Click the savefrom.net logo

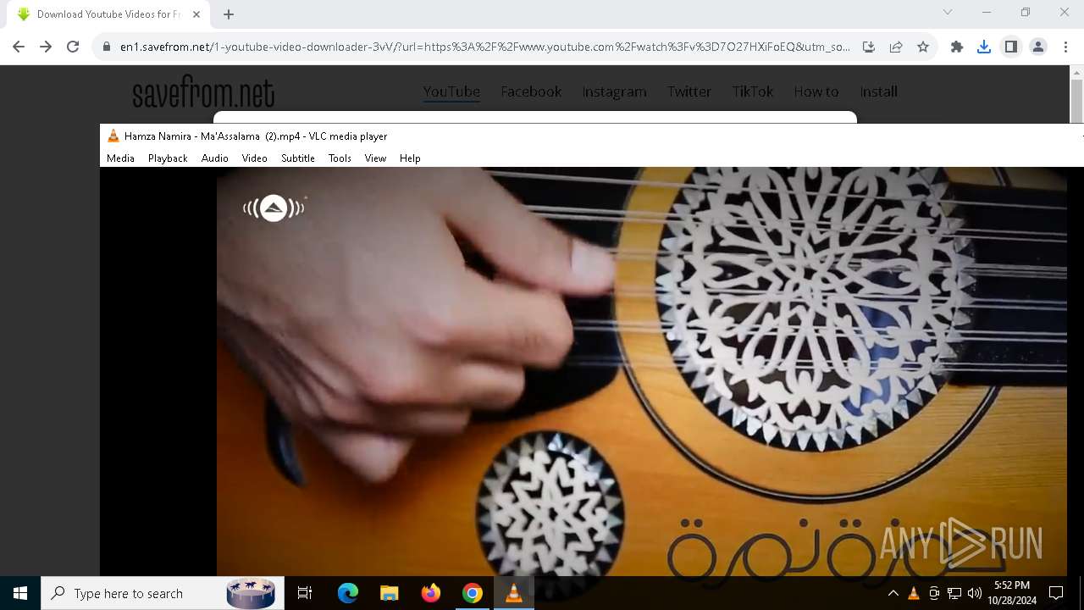203,92
